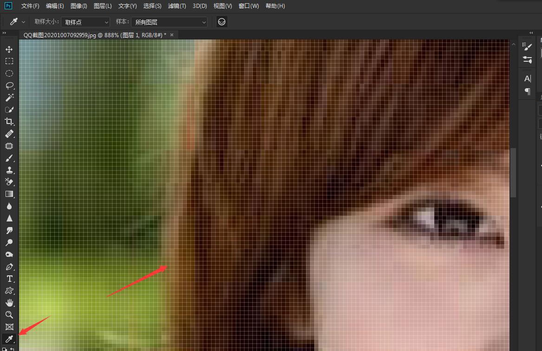Collapse right panel dock with double-arrow
Viewport: 542px width, 351px height.
pyautogui.click(x=531, y=33)
